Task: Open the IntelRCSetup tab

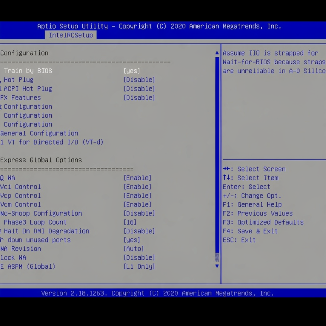Action: (x=71, y=35)
